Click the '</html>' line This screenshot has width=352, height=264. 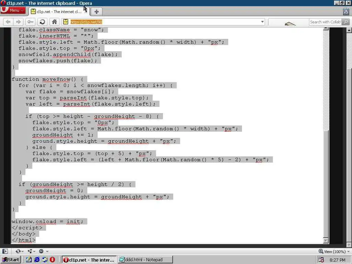pyautogui.click(x=24, y=240)
